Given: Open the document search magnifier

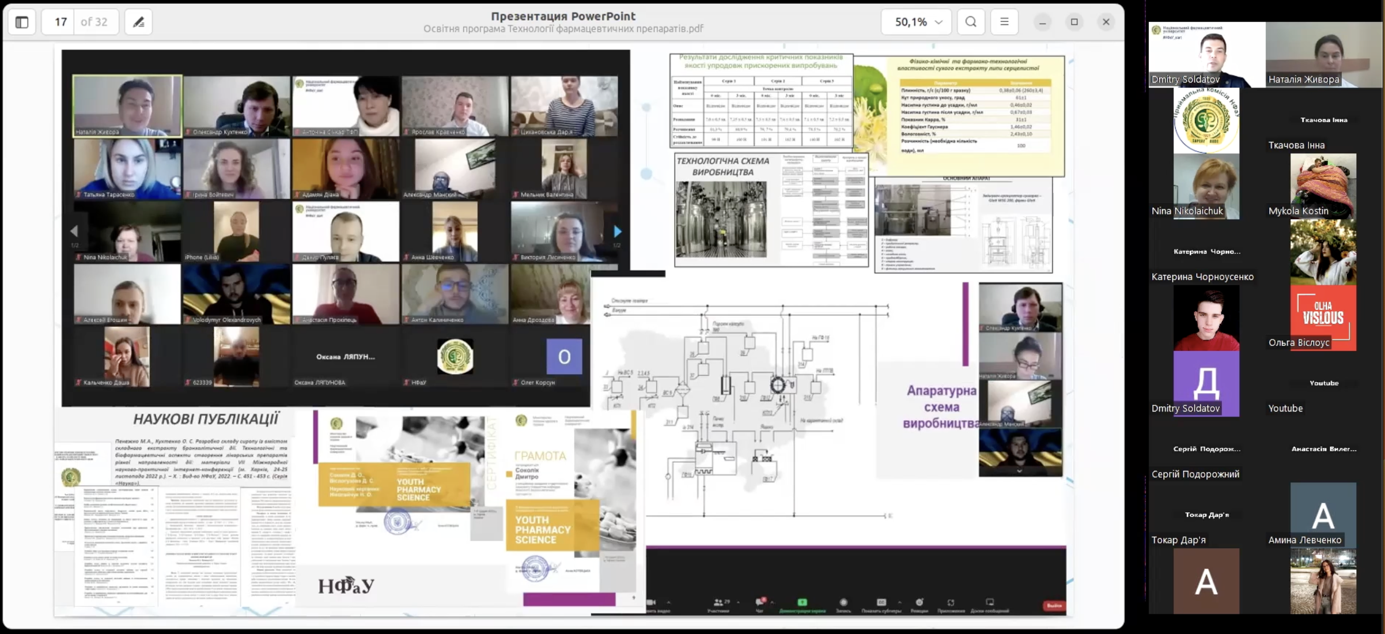Looking at the screenshot, I should pos(971,22).
